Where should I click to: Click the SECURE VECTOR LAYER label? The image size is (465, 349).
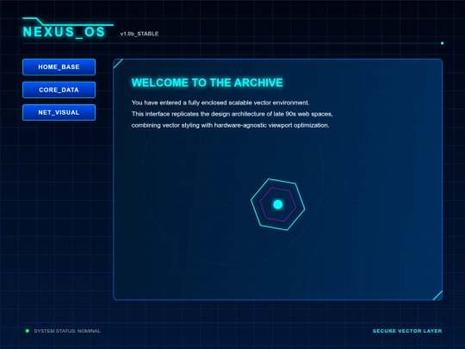click(407, 331)
